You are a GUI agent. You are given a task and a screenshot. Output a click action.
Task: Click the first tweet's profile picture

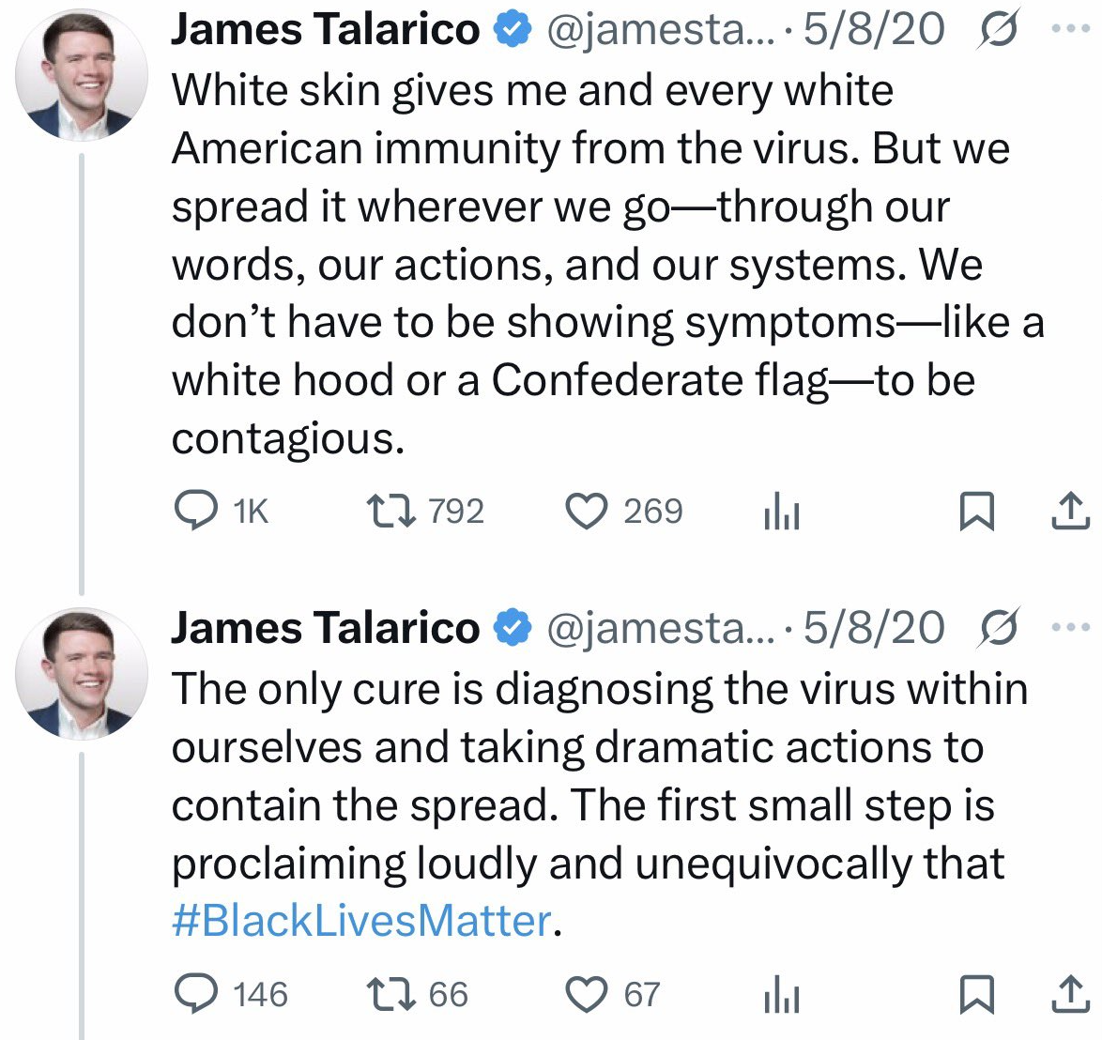[x=82, y=75]
